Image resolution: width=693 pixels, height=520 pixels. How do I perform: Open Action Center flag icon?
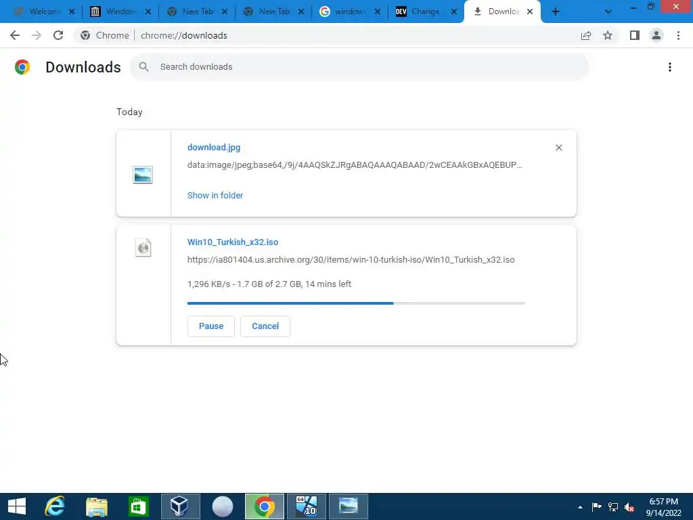pyautogui.click(x=596, y=506)
